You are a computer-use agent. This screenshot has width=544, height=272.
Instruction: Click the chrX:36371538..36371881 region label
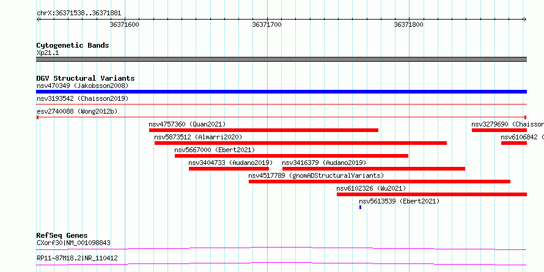pyautogui.click(x=79, y=13)
